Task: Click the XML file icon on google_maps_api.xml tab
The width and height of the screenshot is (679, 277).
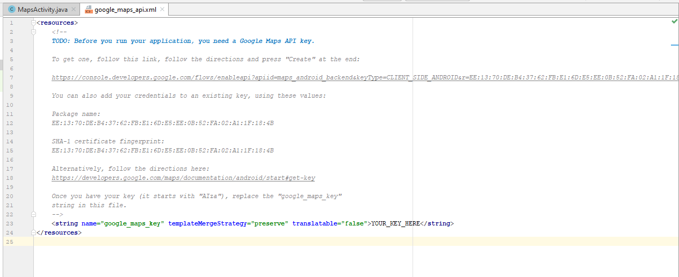Action: [x=89, y=10]
